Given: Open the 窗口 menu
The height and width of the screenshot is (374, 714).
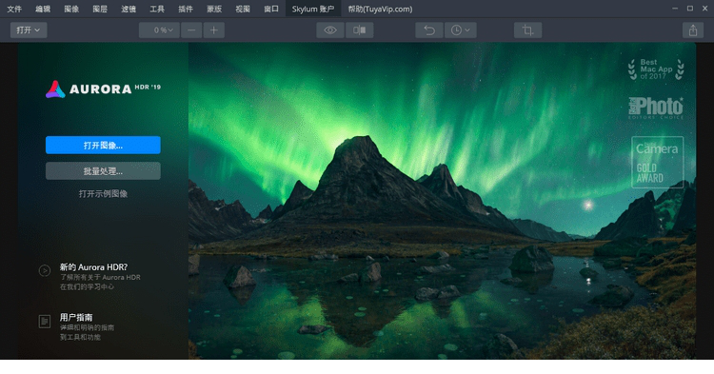Looking at the screenshot, I should [x=271, y=9].
